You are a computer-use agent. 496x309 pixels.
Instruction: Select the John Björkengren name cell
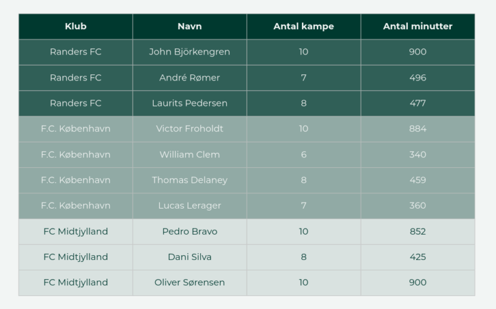click(190, 52)
